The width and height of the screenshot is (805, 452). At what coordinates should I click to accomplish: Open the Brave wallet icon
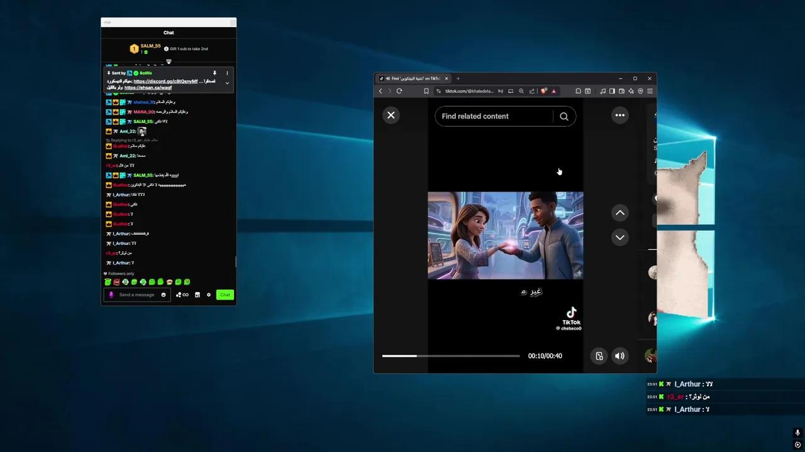[x=621, y=91]
